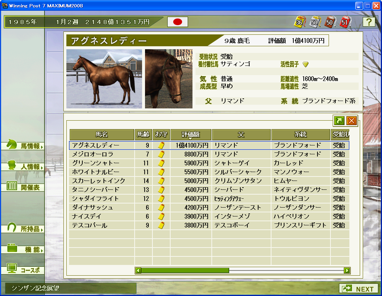Select the ダイナサッシュ row

coord(209,208)
